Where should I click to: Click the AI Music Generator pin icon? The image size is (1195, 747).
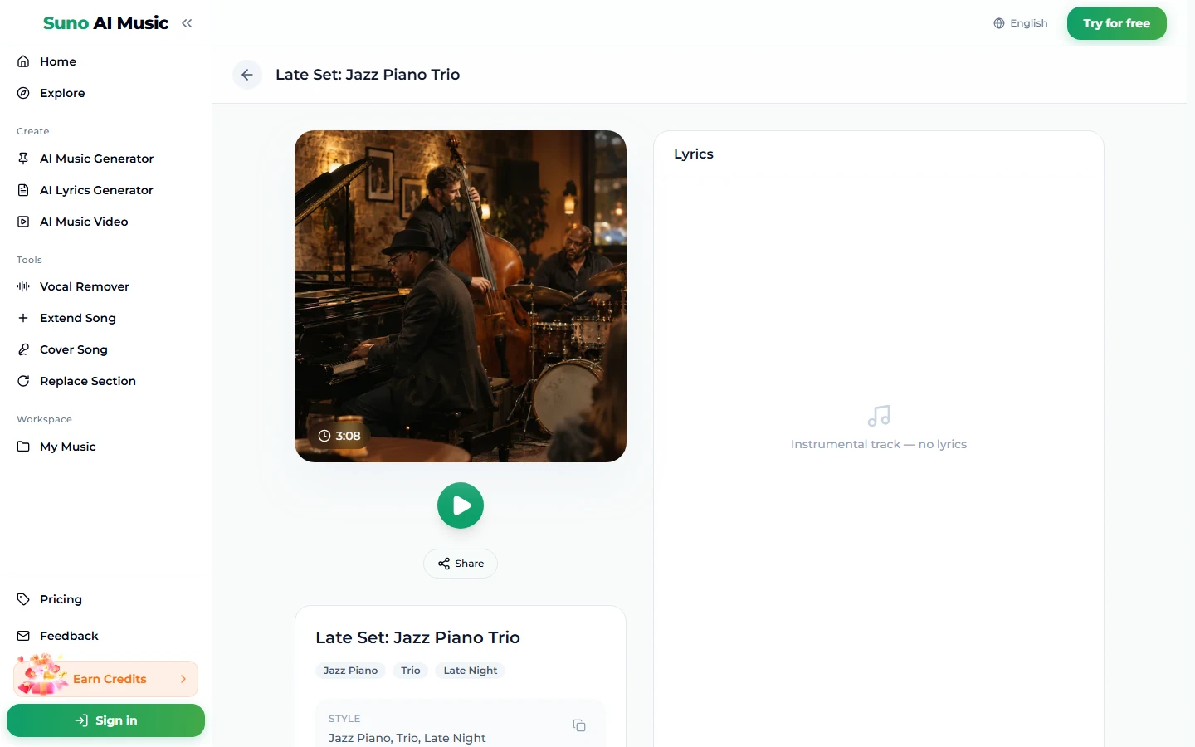pos(23,159)
